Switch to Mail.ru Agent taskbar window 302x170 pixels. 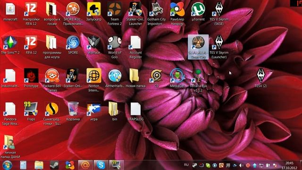(85, 165)
